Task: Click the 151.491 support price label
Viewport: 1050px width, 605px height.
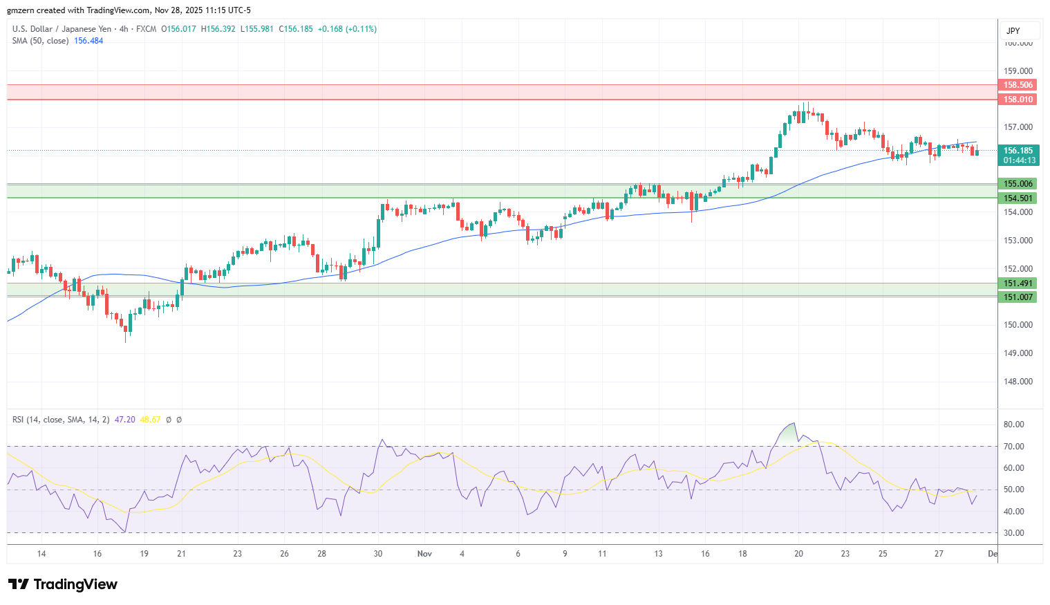Action: click(x=1018, y=283)
